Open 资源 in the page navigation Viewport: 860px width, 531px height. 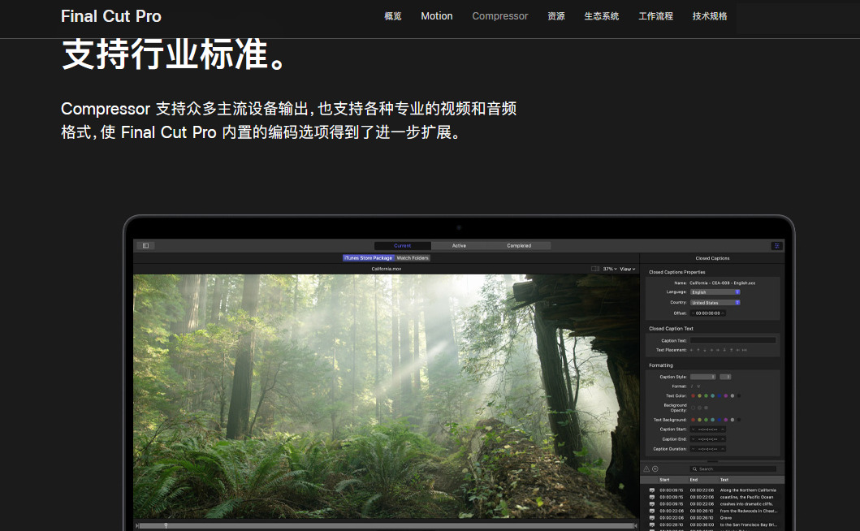pyautogui.click(x=556, y=16)
